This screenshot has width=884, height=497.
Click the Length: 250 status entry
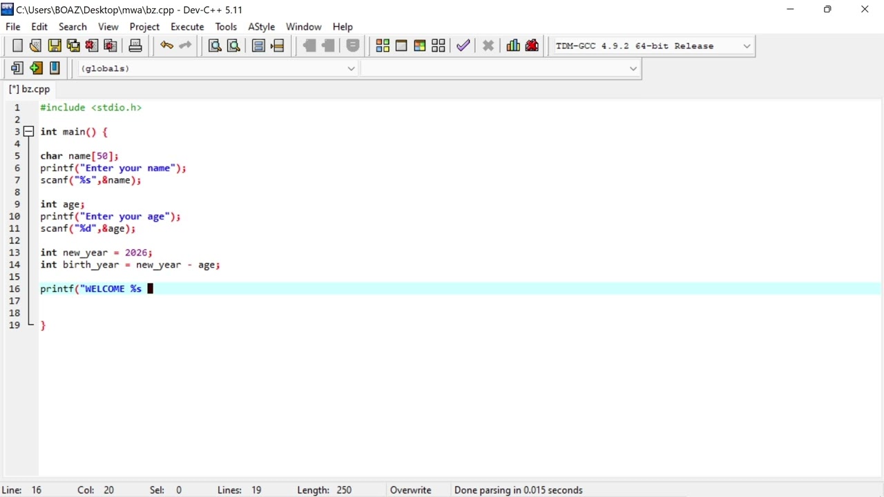324,490
